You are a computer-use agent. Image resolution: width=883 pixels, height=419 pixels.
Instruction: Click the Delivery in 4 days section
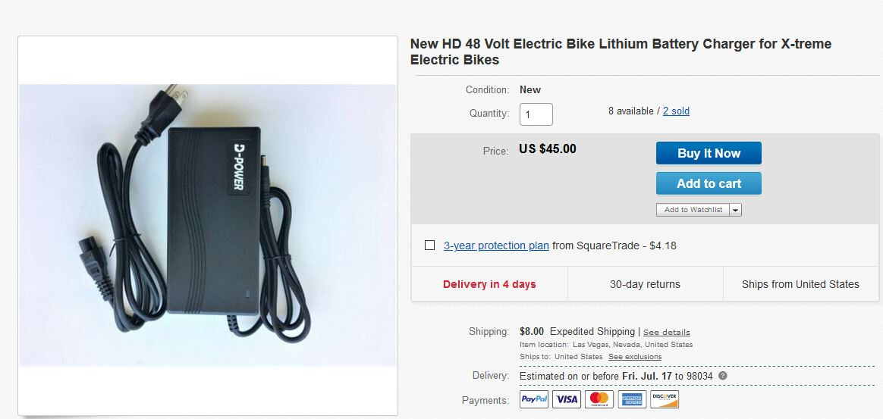tap(489, 285)
